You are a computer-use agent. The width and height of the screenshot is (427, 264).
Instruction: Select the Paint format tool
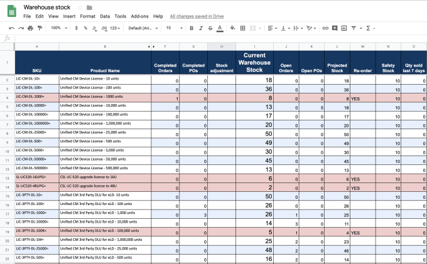(x=40, y=28)
